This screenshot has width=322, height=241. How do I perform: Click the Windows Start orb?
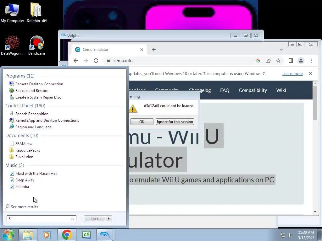tap(8, 235)
